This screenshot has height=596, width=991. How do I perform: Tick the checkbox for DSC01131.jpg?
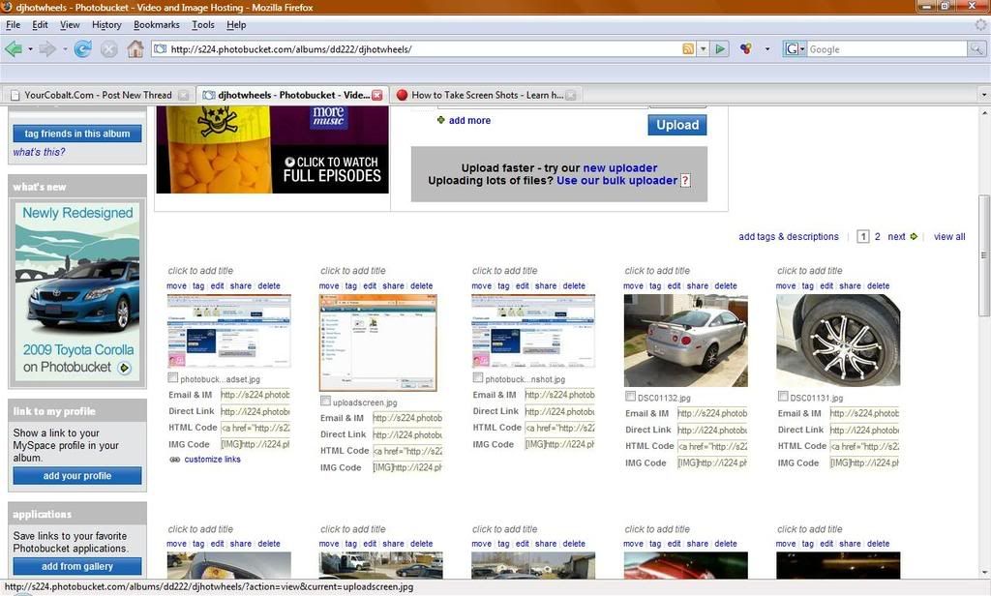(x=782, y=397)
